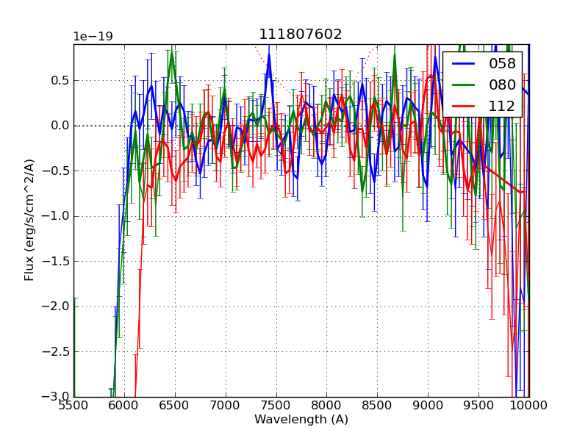Click the Flux y-axis label
Screen dimensions: 588x441
(x=29, y=220)
